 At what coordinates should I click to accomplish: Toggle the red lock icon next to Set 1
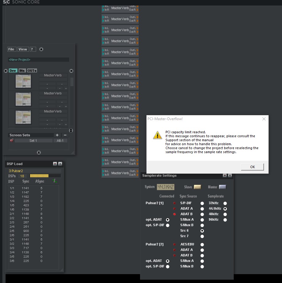pyautogui.click(x=12, y=140)
